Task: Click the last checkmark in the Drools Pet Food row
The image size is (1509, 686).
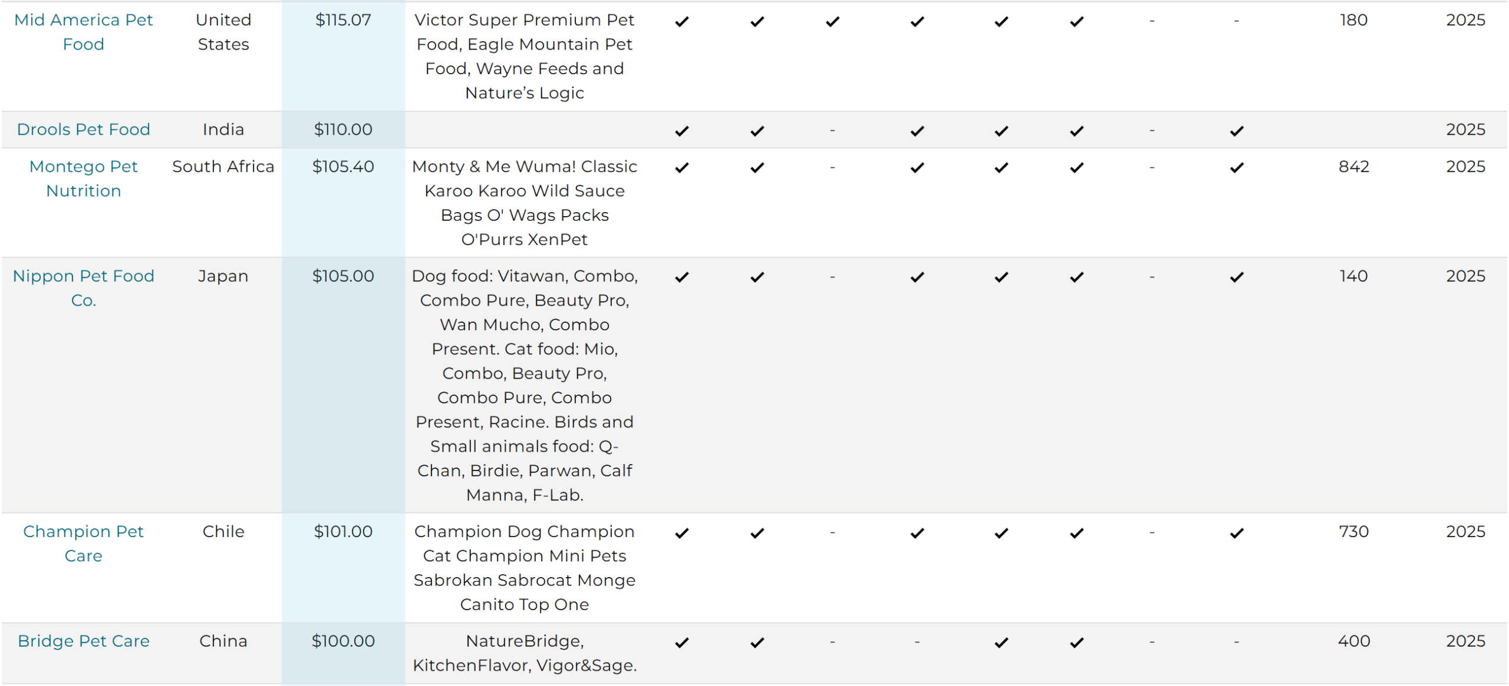Action: point(1237,131)
